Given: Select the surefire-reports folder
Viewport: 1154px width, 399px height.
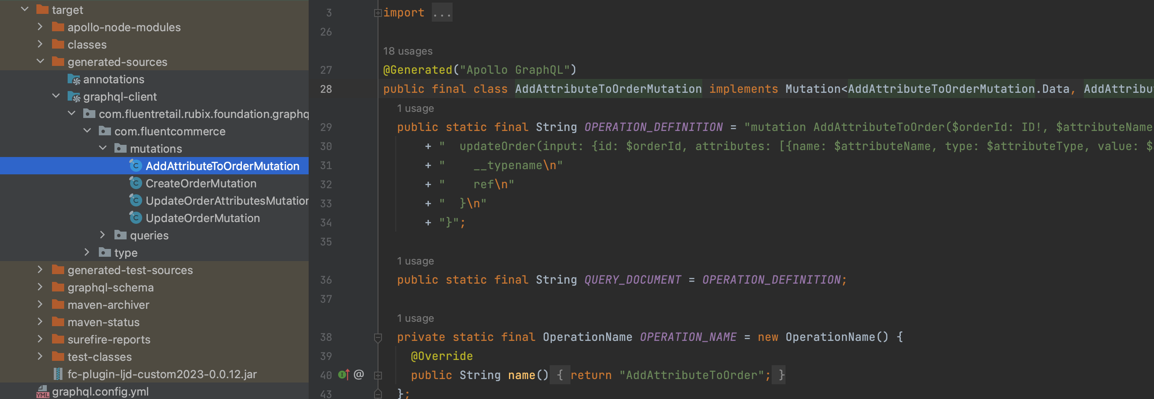Looking at the screenshot, I should pos(109,340).
